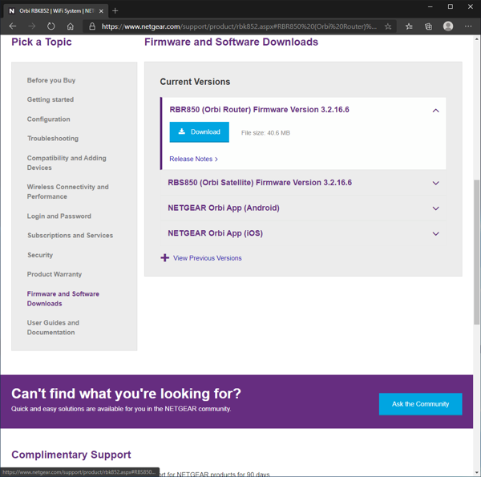The image size is (481, 477).
Task: Expand NETGEAR Orbi App Android chevron
Action: click(435, 208)
